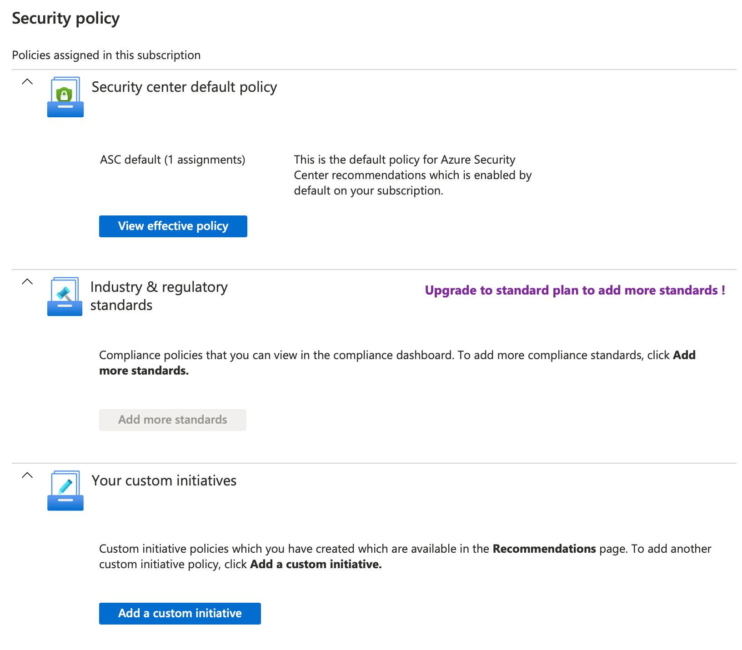Click the Add a custom initiative button
Viewport: 742px width, 650px height.
click(x=180, y=613)
